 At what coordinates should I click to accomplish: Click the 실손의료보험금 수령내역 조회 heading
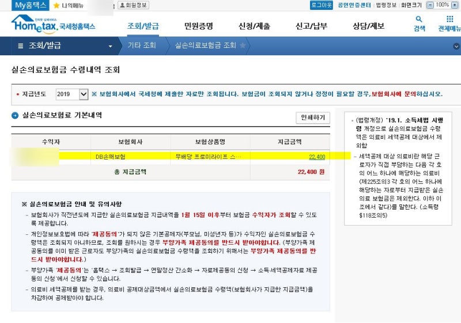tap(66, 70)
